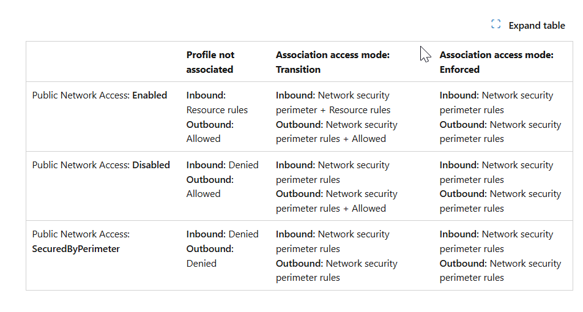Click Enforced cell in the Enabled row

coord(500,117)
